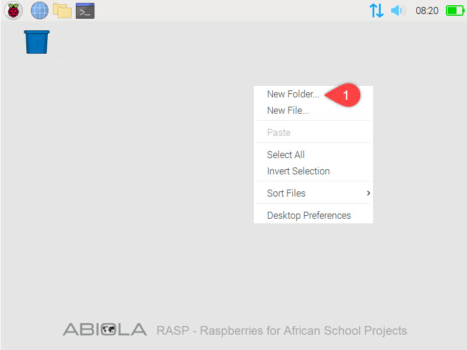Pick Select All in the context menu
467x350 pixels.
click(x=286, y=155)
